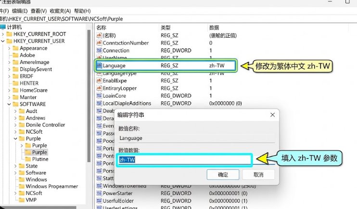Select the PowerStarter value name

pyautogui.click(x=117, y=193)
